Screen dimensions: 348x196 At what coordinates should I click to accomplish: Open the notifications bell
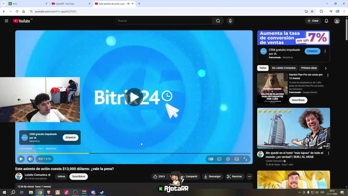[327, 21]
